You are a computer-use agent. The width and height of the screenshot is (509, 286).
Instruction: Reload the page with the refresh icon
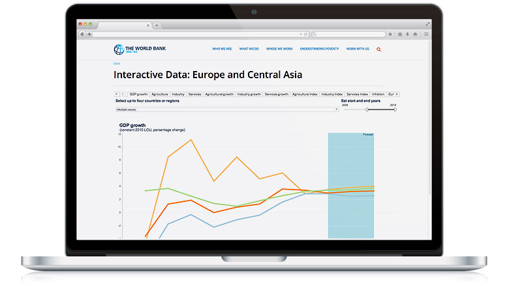pyautogui.click(x=306, y=34)
